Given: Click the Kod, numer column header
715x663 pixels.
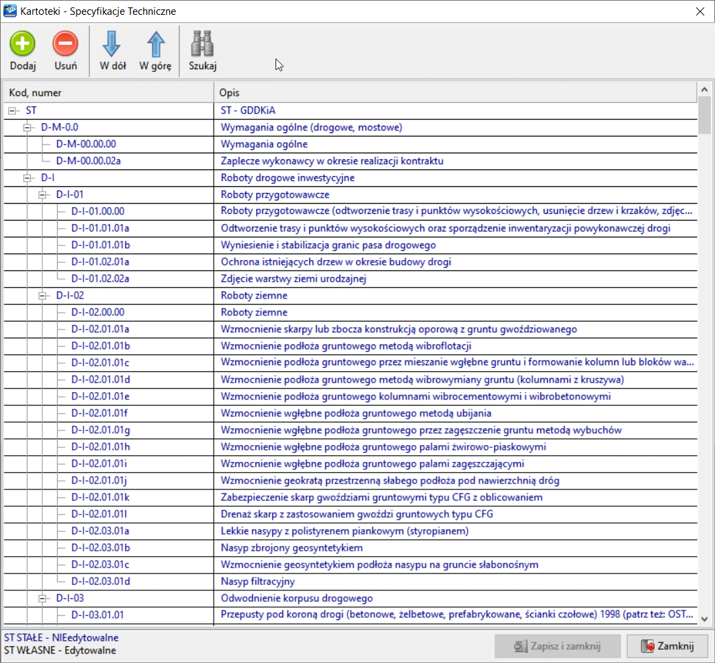Looking at the screenshot, I should coord(109,93).
